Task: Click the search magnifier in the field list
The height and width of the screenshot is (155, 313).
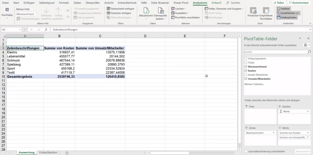Action: point(309,52)
